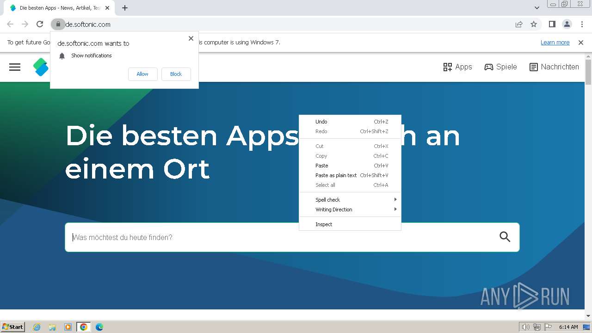Dismiss the Windows 7 info bar
Viewport: 592px width, 333px height.
click(581, 43)
